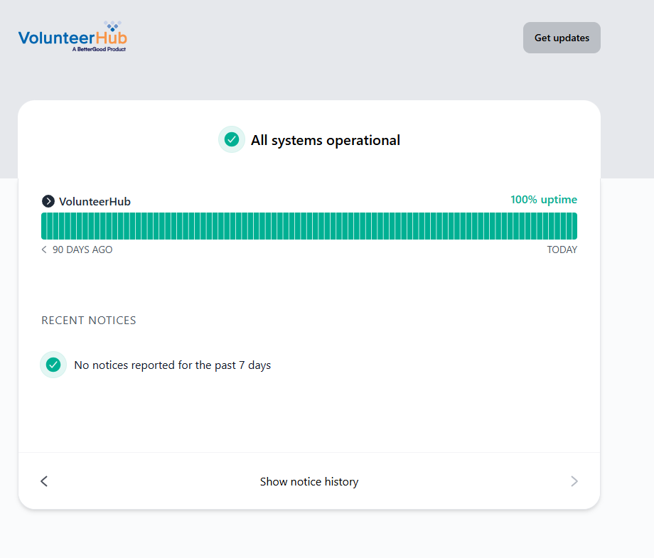Expand the VolunteerHub component chevron
Viewport: 654px width, 558px height.
(x=48, y=201)
